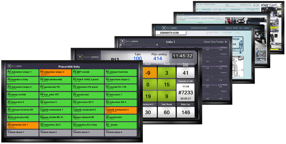Click the key icon beside Create marriages
The image size is (286, 144).
pos(237,33)
